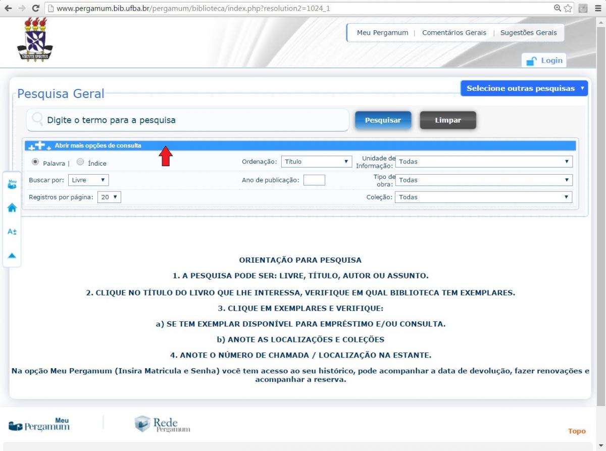Open the Ordenação dropdown
The height and width of the screenshot is (451, 606).
(x=317, y=162)
